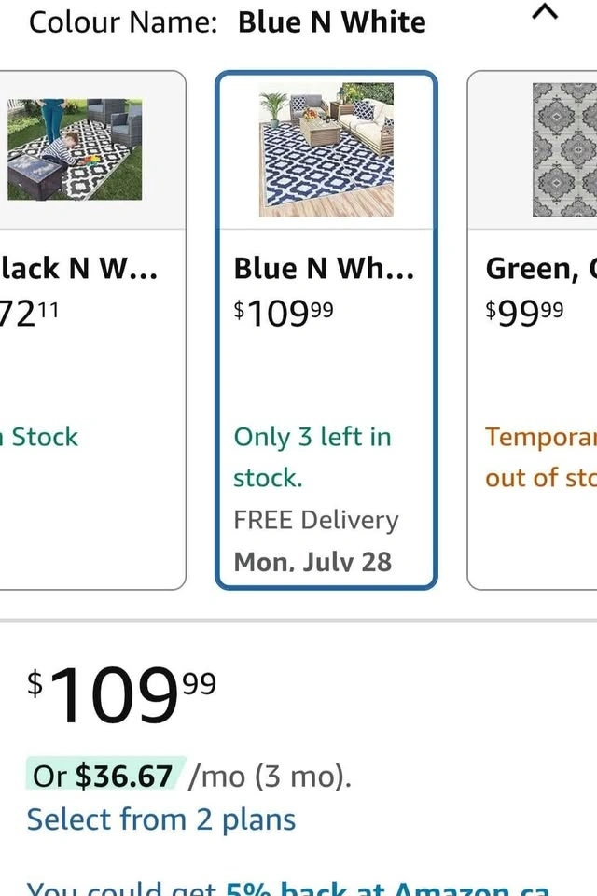
Task: Click the large $109.99 main price
Action: (122, 696)
